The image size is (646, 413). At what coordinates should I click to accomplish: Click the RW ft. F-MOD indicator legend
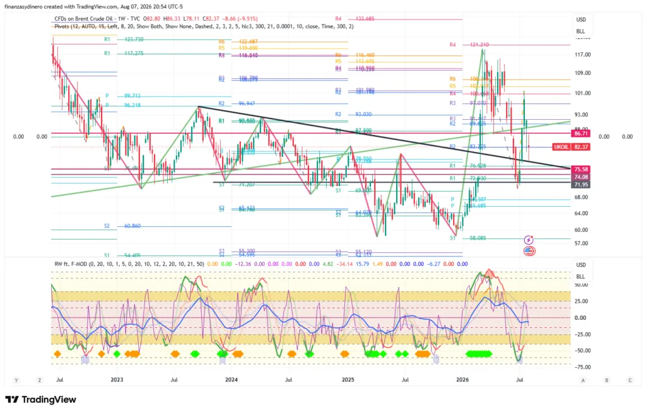coord(129,264)
